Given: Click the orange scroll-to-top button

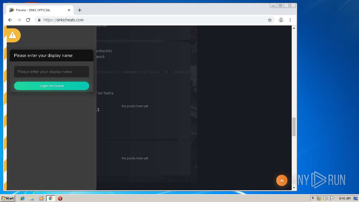Looking at the screenshot, I should tap(282, 180).
